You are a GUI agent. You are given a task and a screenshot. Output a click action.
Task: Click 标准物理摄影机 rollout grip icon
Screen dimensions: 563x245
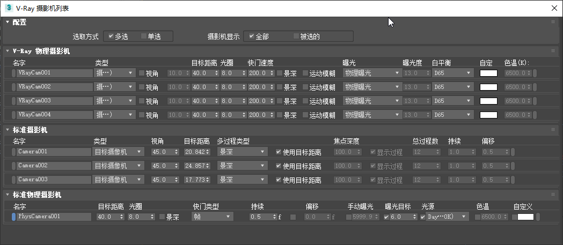(x=553, y=195)
